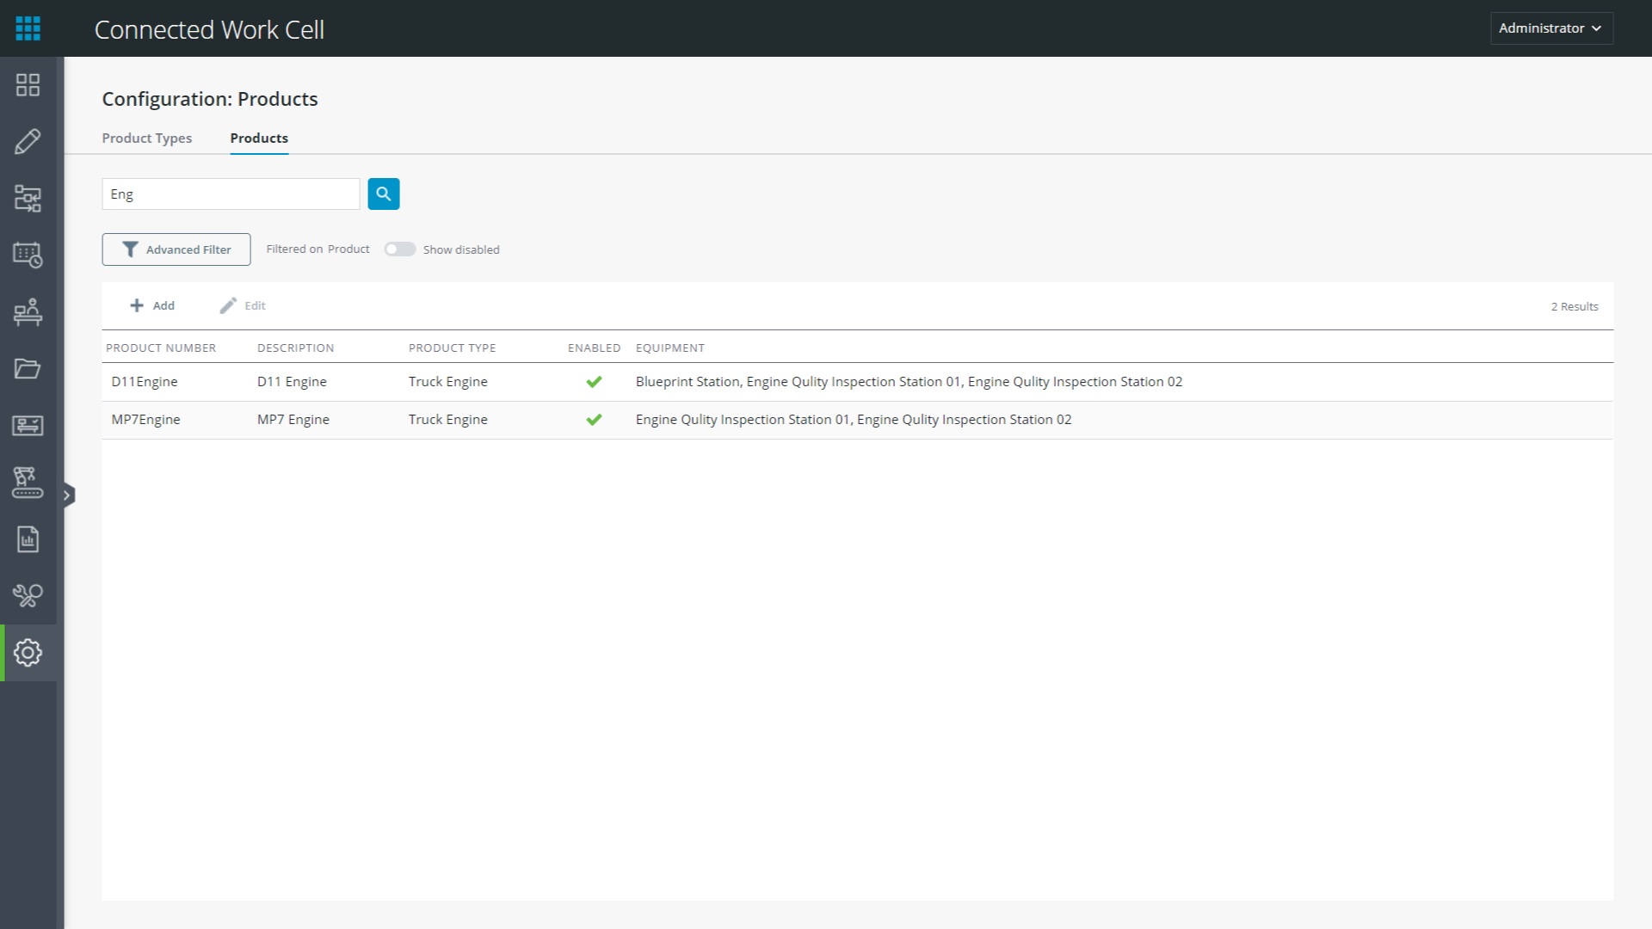Click the EQUIPMENT column header

(x=670, y=348)
